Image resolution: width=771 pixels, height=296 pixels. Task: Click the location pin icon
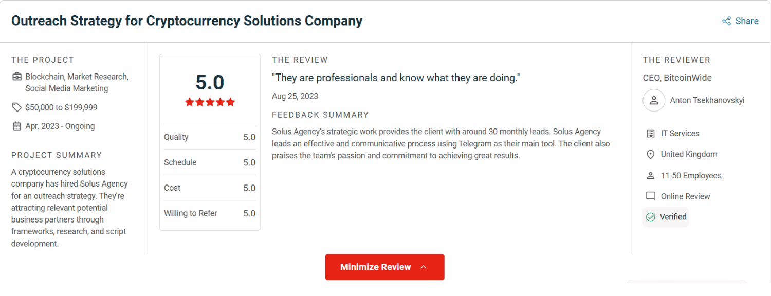click(650, 154)
